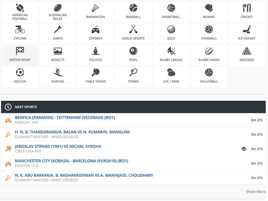Viewport: 268px width, 201px height.
Task: Open the Boxing glove icon
Action: [x=209, y=8]
